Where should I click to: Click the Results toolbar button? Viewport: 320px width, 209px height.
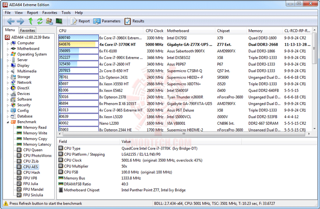pos(134,21)
